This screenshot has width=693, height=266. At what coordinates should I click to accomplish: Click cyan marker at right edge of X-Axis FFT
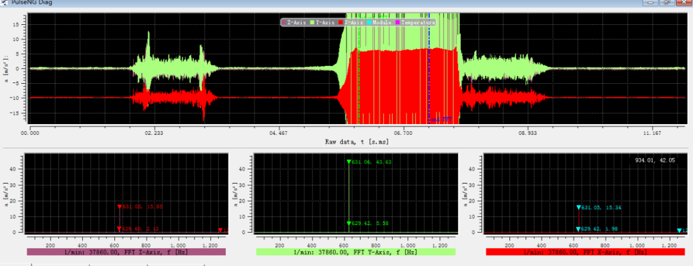[x=680, y=230]
